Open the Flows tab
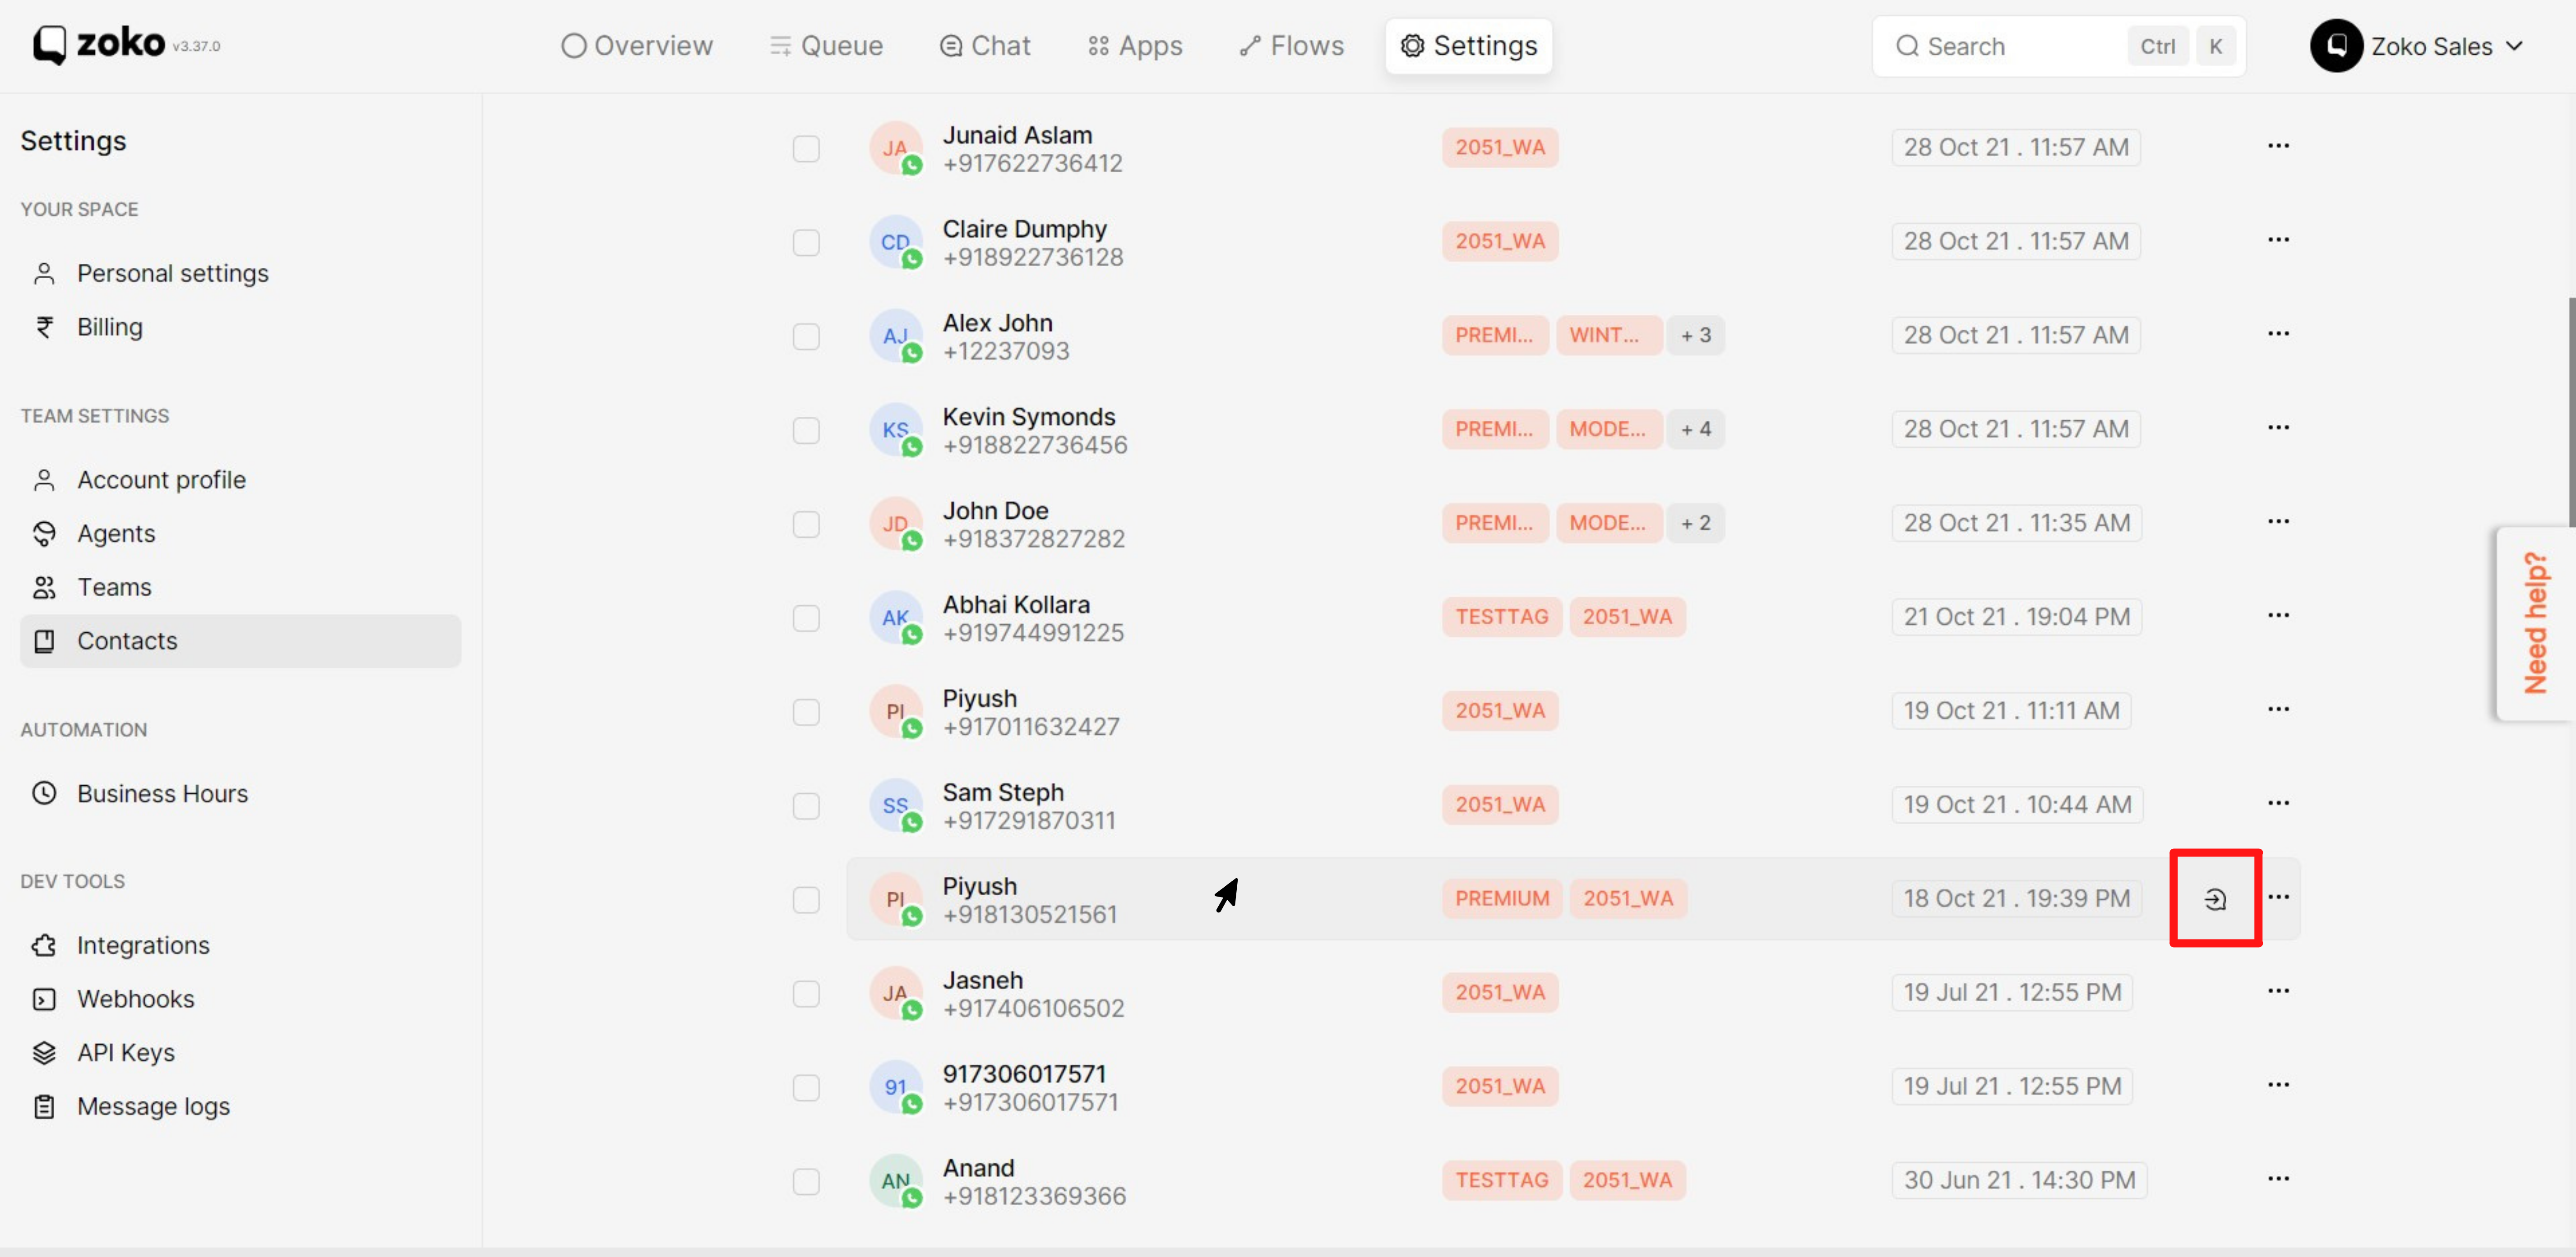This screenshot has width=2576, height=1257. (1292, 46)
